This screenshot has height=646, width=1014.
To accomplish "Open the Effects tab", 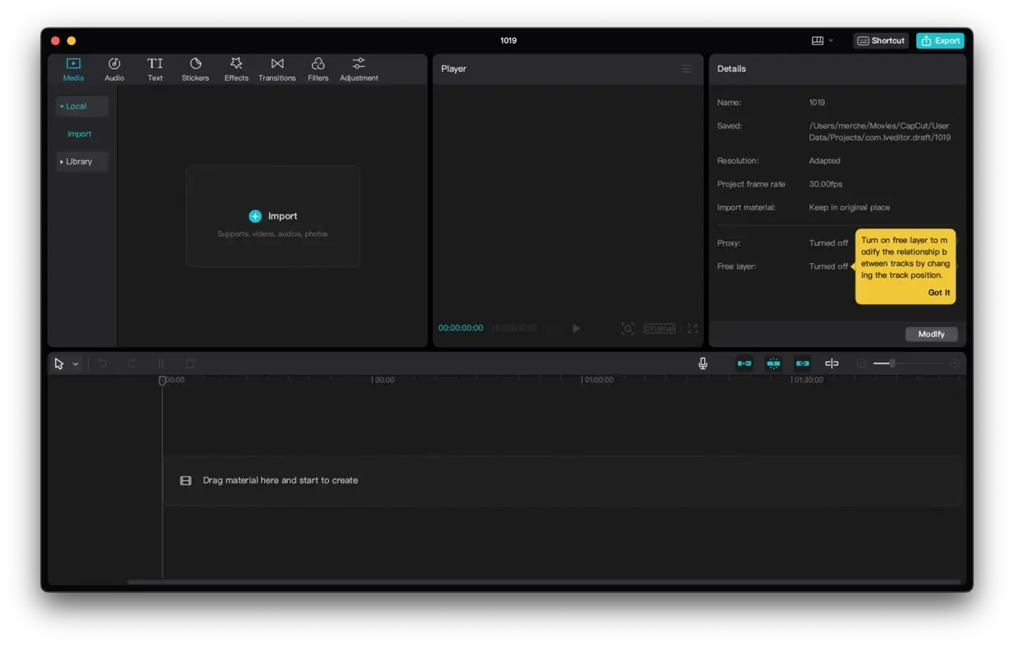I will 237,69.
